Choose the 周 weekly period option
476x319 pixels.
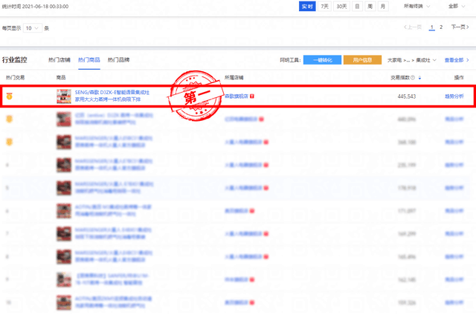[370, 7]
